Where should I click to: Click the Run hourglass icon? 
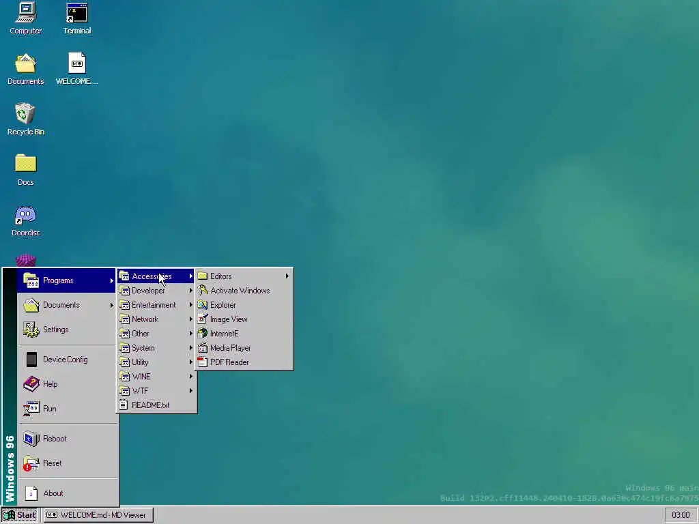point(31,409)
